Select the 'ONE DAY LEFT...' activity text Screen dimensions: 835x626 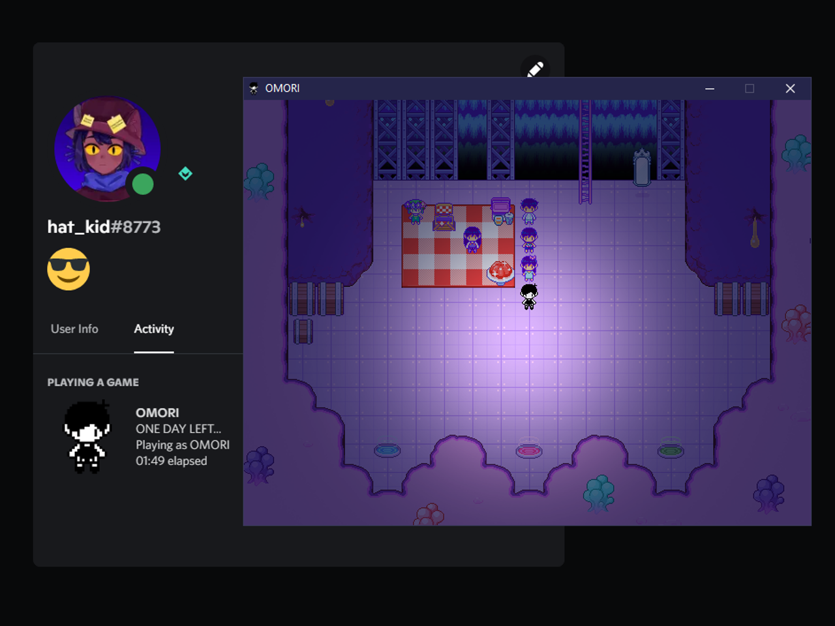click(x=178, y=429)
